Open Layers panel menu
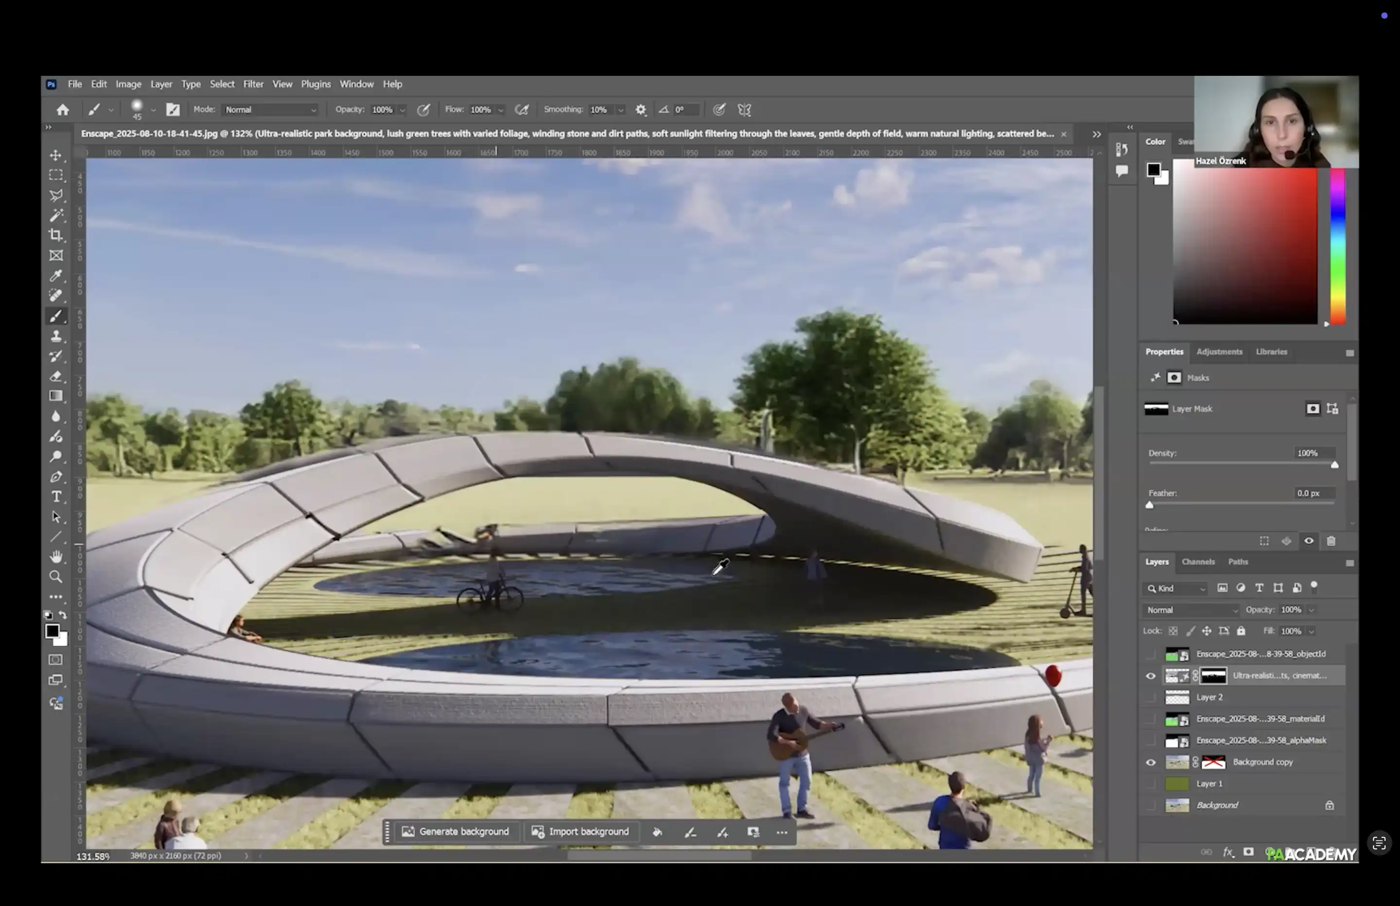The width and height of the screenshot is (1400, 906). point(1349,563)
